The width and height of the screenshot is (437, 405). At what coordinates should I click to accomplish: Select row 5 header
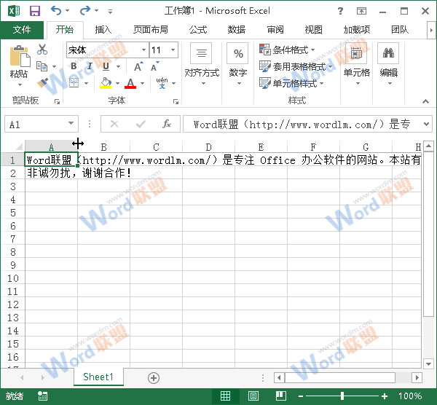pos(13,213)
